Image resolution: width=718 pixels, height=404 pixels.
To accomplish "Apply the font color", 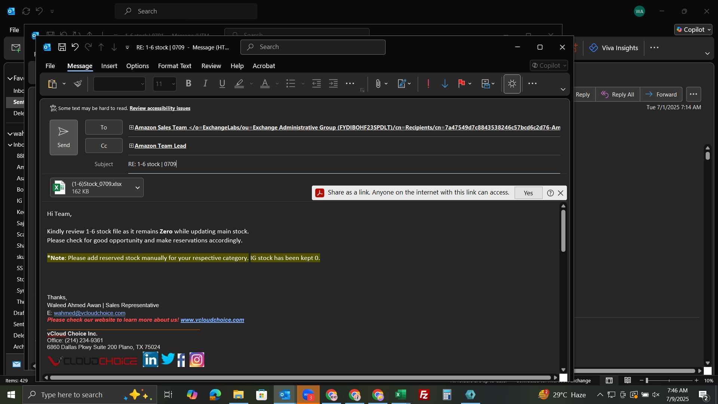I will pos(265,84).
